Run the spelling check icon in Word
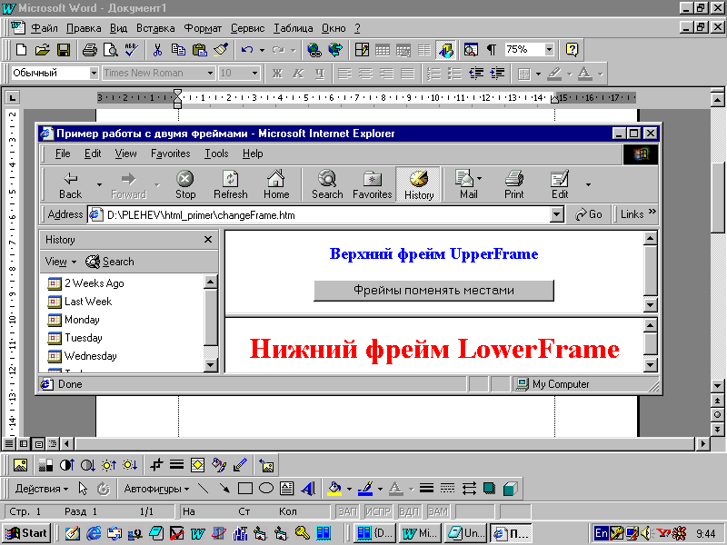The width and height of the screenshot is (727, 545). coord(131,50)
